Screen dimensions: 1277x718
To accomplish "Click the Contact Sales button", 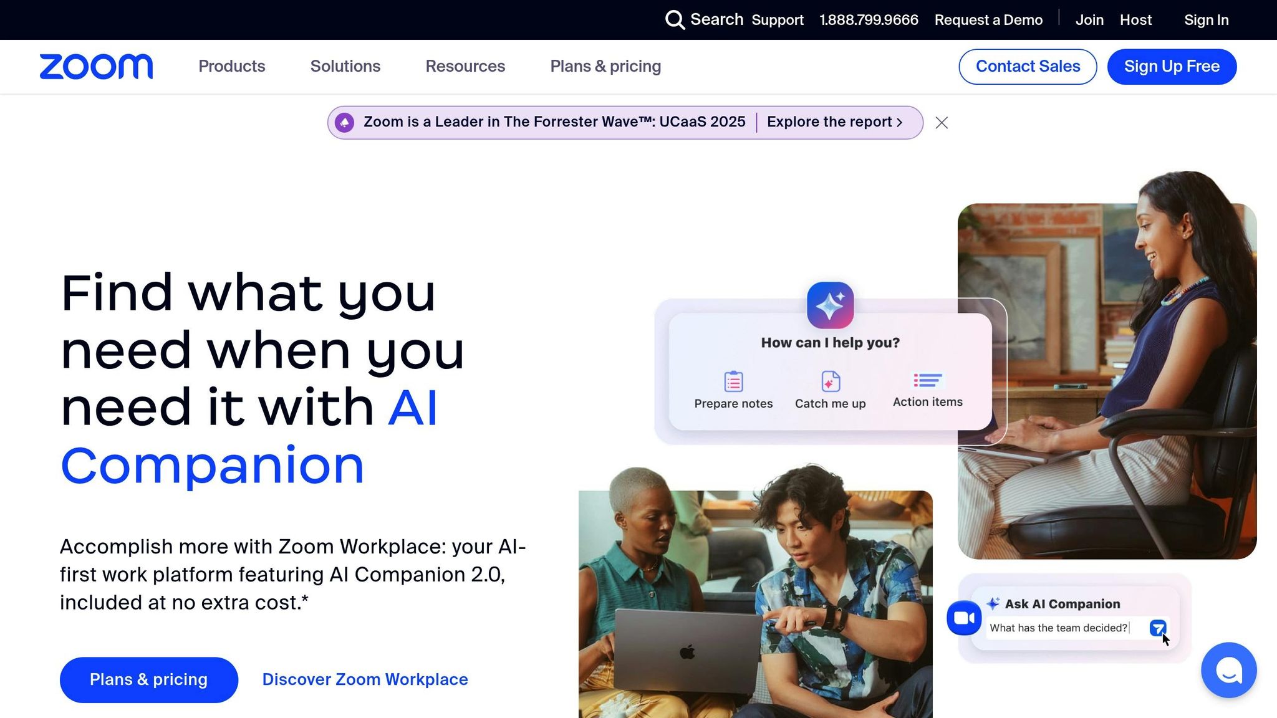I will pyautogui.click(x=1028, y=67).
